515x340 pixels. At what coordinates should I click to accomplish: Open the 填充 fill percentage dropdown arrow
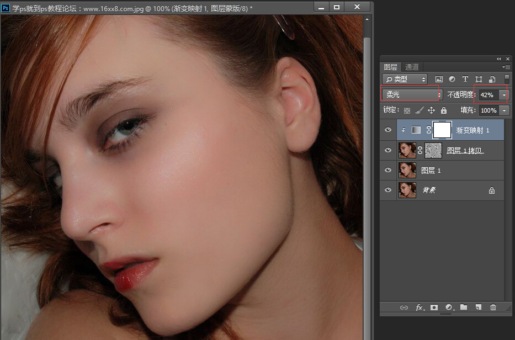(504, 110)
